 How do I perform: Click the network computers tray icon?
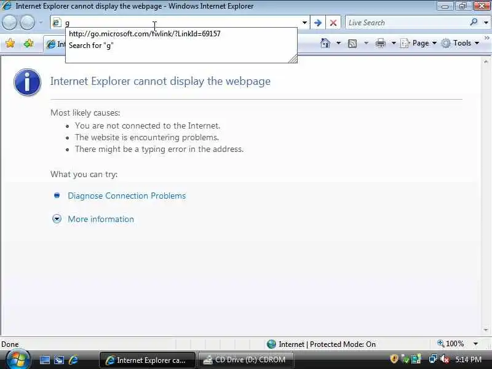(x=416, y=359)
